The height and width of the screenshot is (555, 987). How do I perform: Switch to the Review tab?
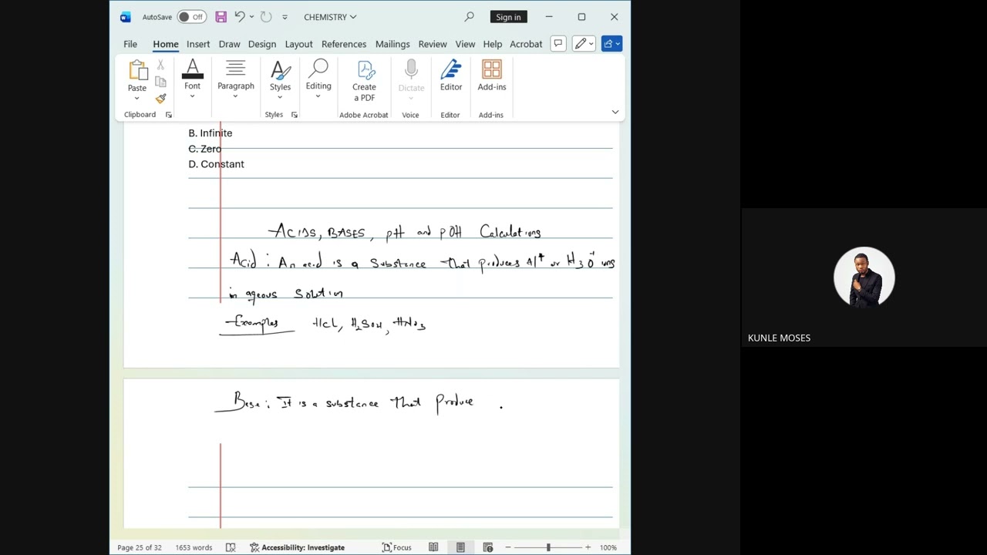tap(433, 44)
